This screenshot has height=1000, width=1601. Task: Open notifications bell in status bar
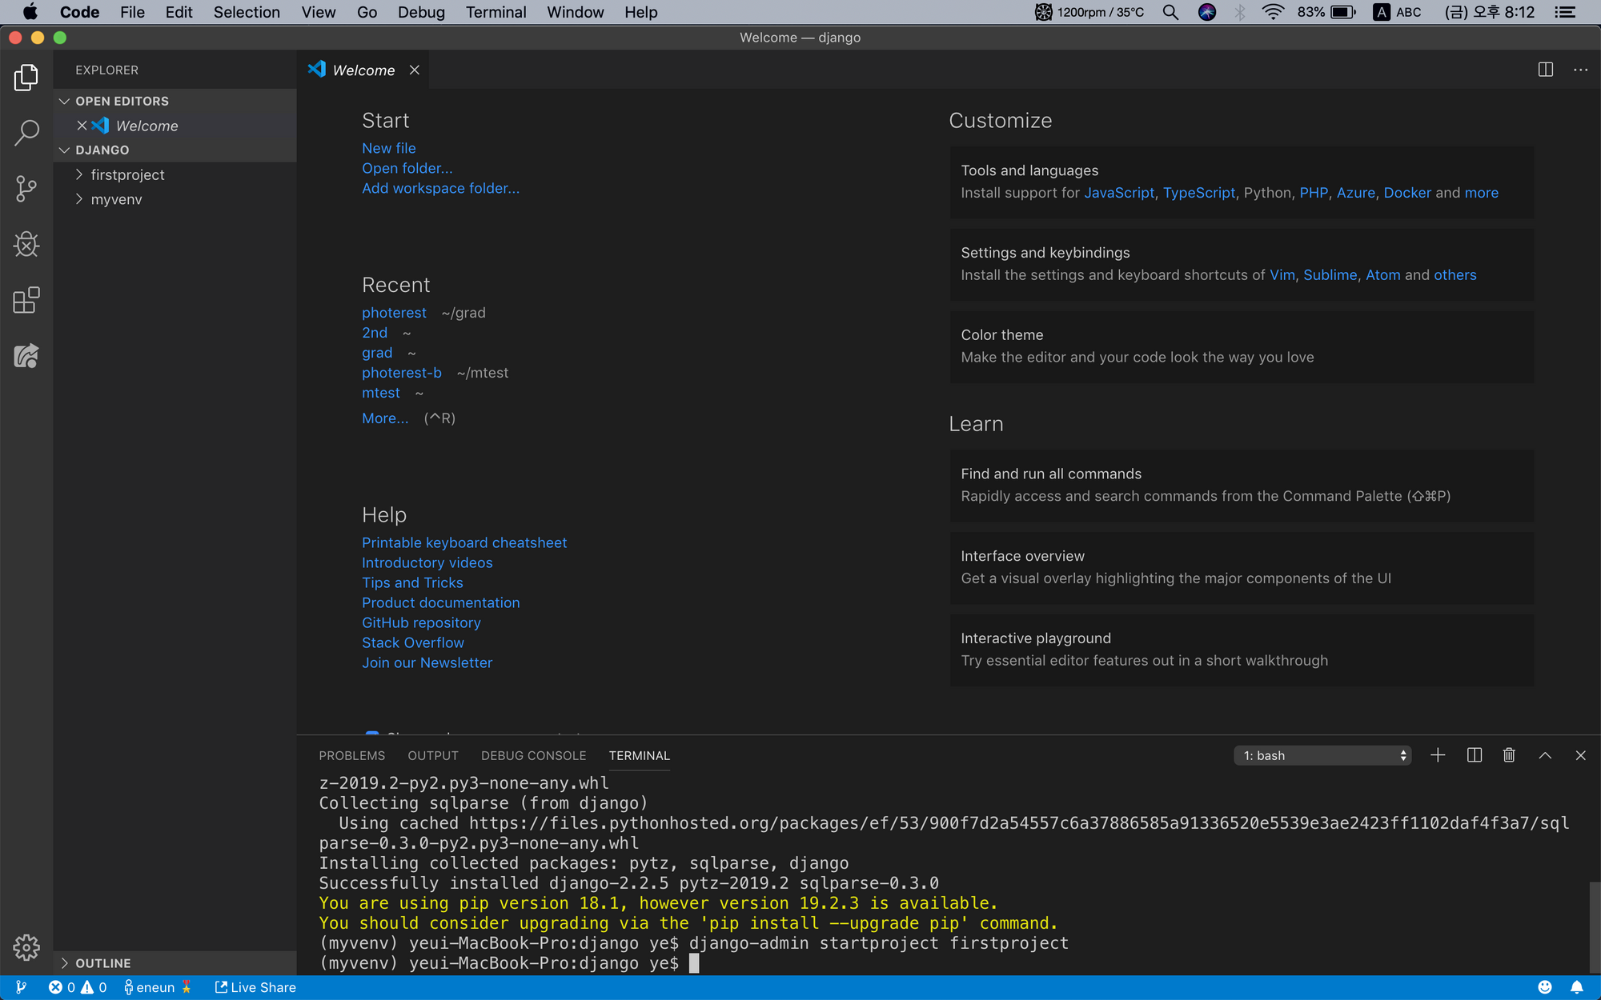point(1576,987)
